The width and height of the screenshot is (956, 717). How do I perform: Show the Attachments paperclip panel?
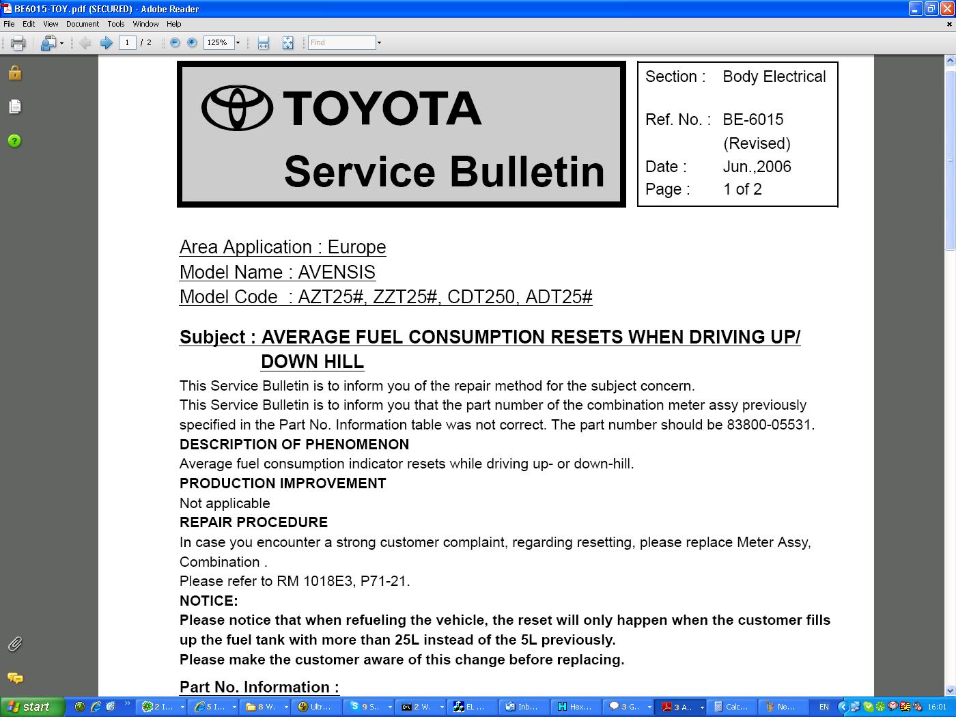(14, 644)
